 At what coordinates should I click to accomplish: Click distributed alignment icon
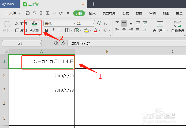point(144,30)
